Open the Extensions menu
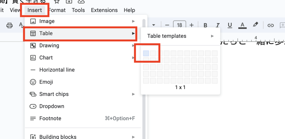285x139 pixels. click(104, 10)
